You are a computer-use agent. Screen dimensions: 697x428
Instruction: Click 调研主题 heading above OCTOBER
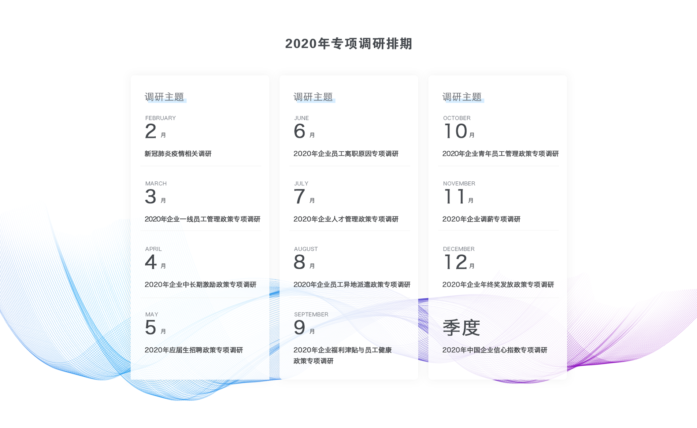[x=462, y=97]
